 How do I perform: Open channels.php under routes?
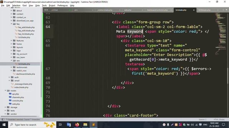(x=18, y=97)
